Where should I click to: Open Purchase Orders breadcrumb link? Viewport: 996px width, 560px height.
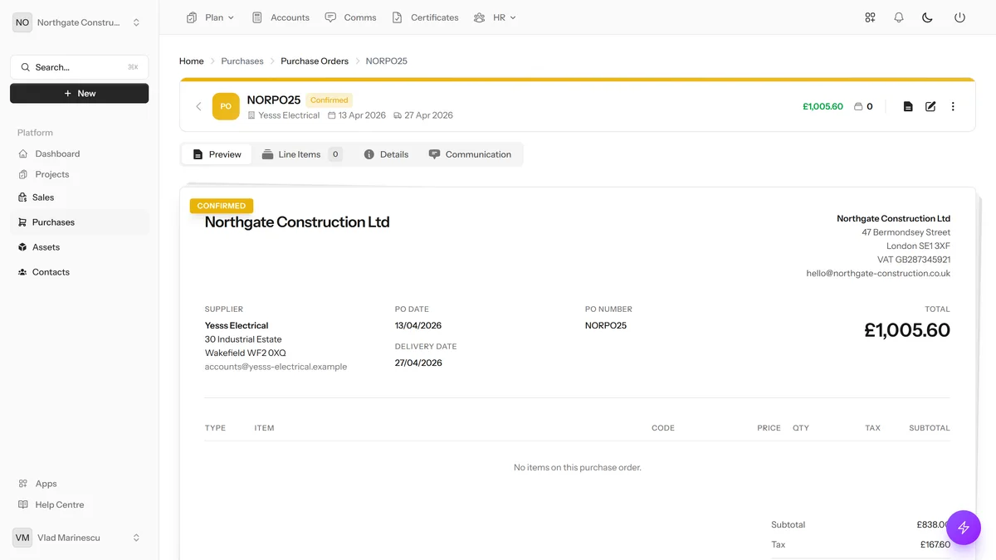pos(315,61)
